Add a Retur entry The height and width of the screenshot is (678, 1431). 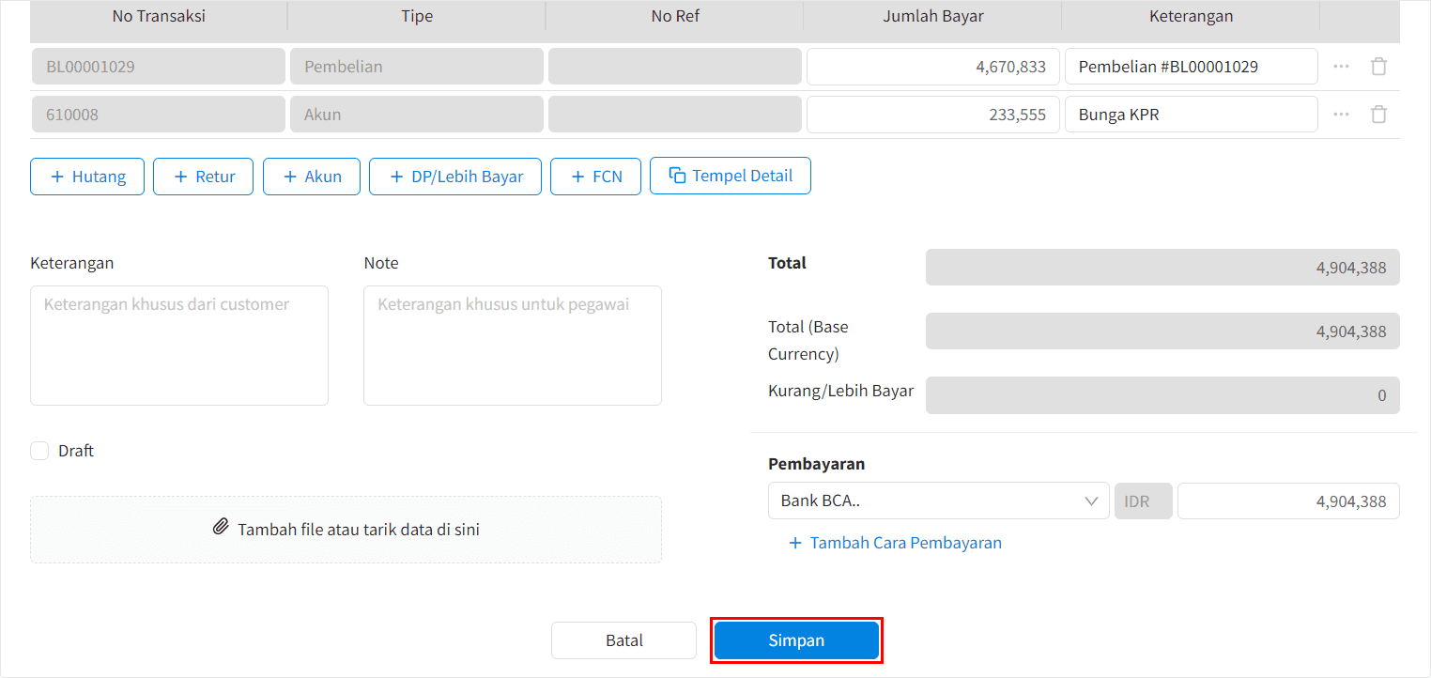pos(203,177)
